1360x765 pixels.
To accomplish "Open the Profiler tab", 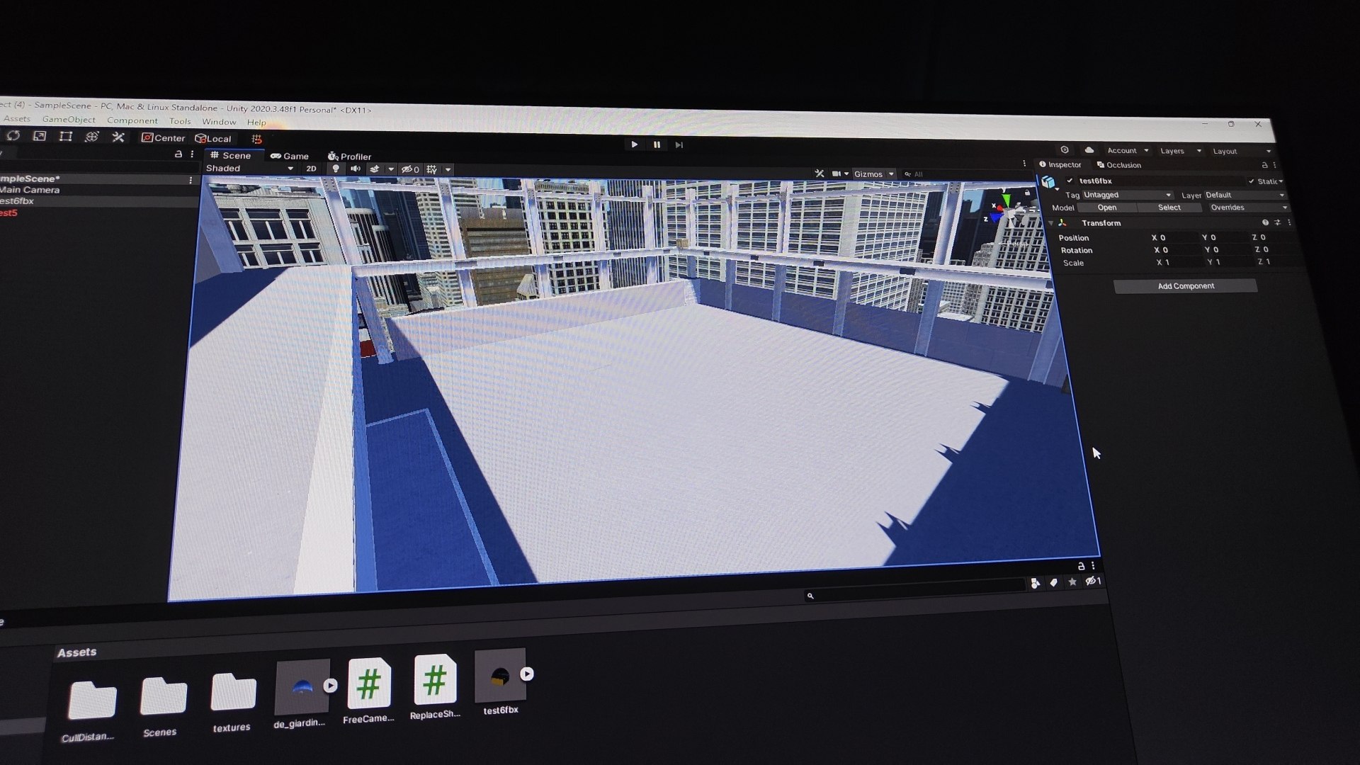I will pyautogui.click(x=349, y=157).
